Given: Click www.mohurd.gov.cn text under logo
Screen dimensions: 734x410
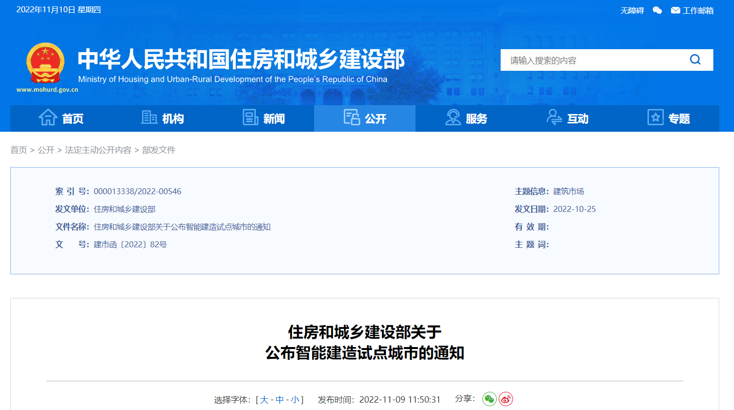Looking at the screenshot, I should pyautogui.click(x=47, y=89).
